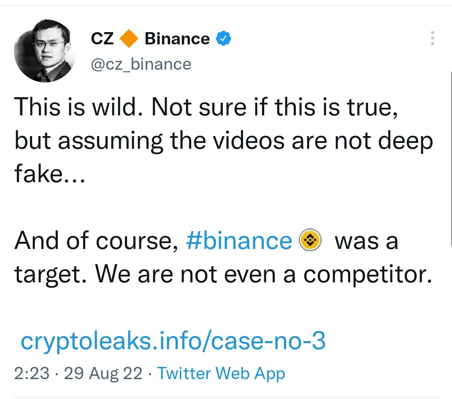Open the tweet's three-dot More options menu
The image size is (452, 399).
click(x=432, y=38)
